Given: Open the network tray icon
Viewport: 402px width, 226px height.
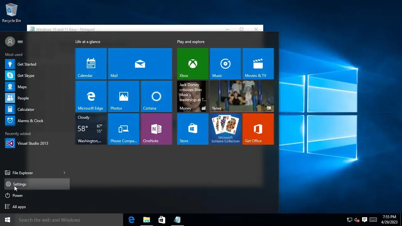Looking at the screenshot, I should [x=349, y=220].
